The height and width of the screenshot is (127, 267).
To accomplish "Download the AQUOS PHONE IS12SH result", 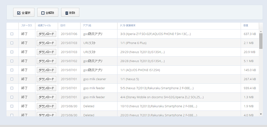I will click(46, 70).
